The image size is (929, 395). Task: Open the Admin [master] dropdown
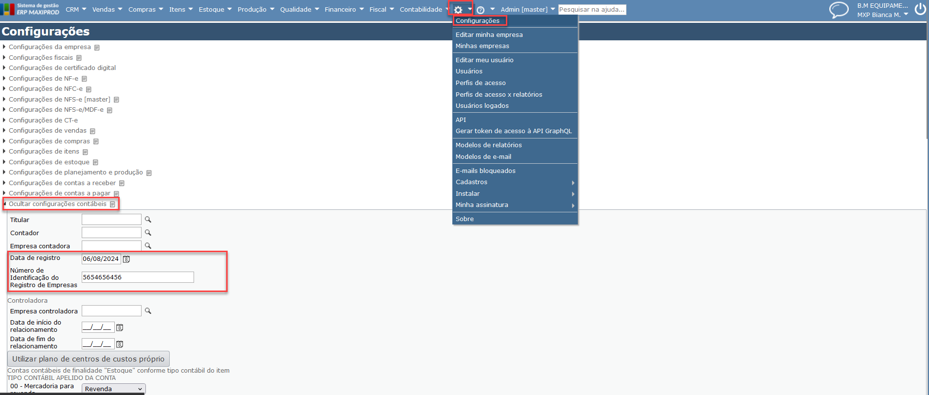point(528,10)
